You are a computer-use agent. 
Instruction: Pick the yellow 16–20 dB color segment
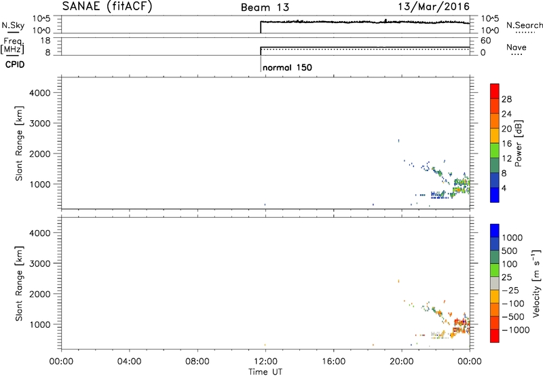495,136
